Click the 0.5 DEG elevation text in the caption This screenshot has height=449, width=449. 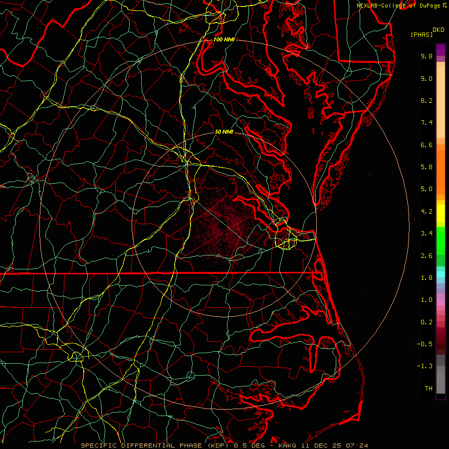249,446
